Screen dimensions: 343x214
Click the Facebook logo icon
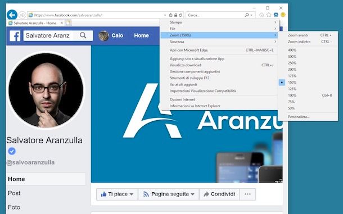tap(15, 36)
